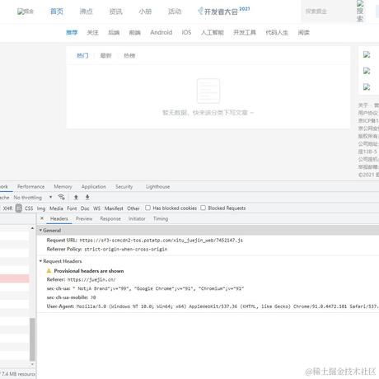Open network conditions wifi icon
The width and height of the screenshot is (379, 379).
(62, 197)
